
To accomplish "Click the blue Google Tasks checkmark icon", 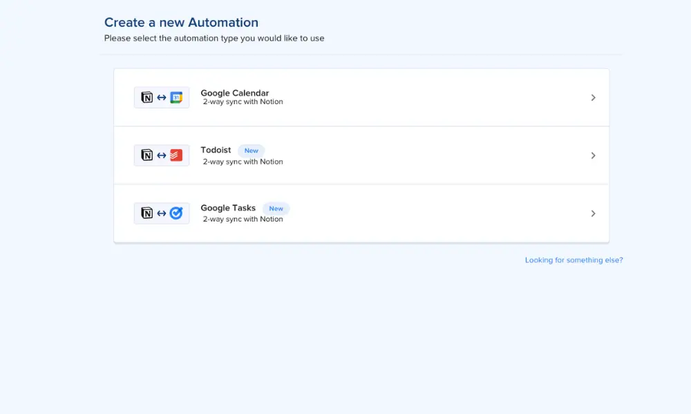I will (176, 213).
